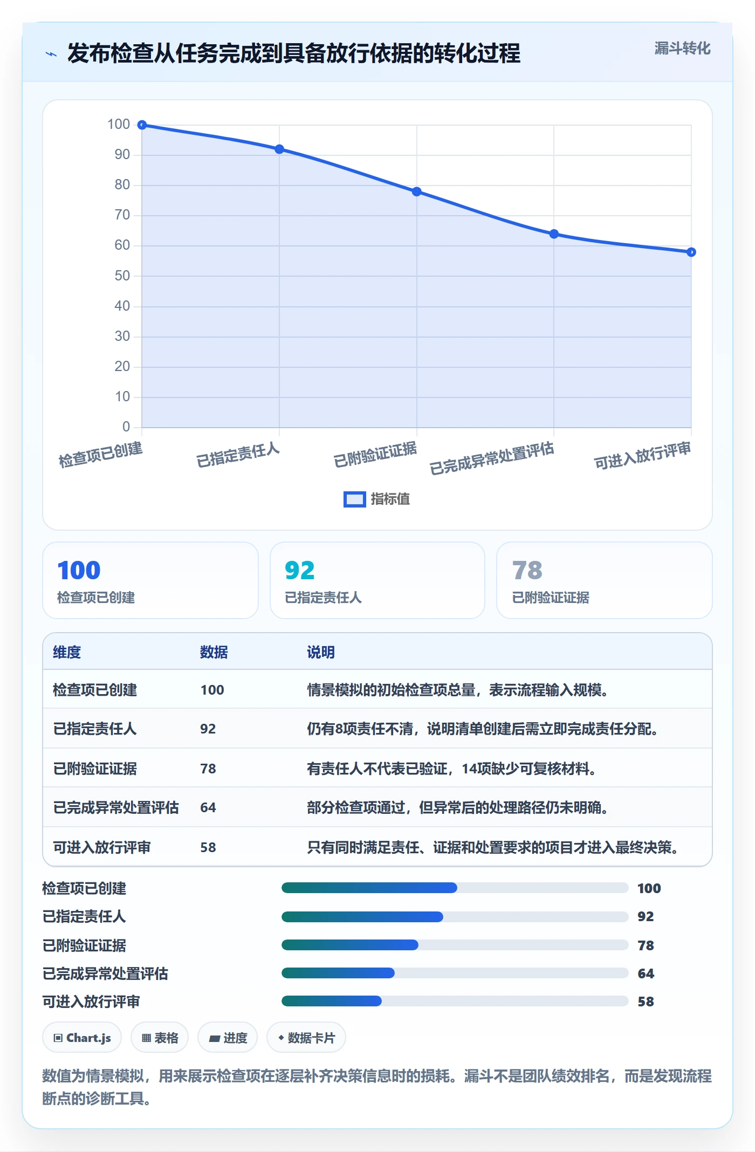The image size is (755, 1152).
Task: Click the 漏斗转化 badge in header
Action: (682, 49)
